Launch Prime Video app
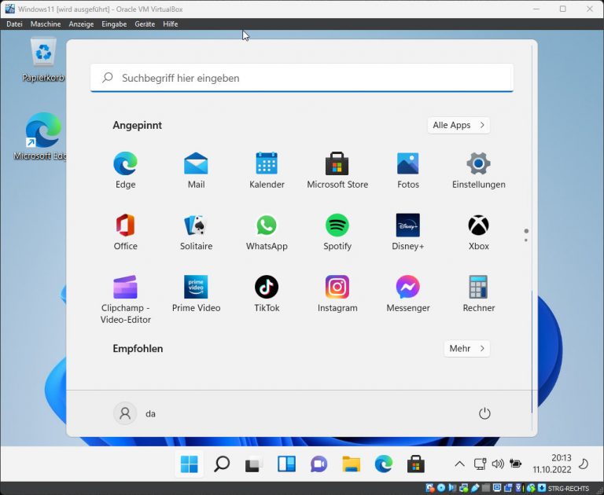Viewport: 604px width, 495px height. point(196,294)
